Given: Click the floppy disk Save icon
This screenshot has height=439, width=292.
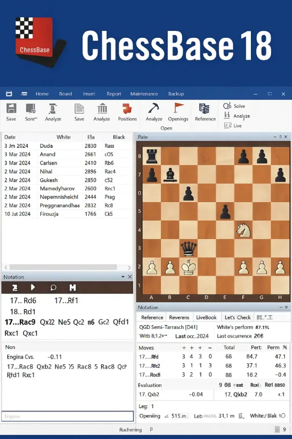Looking at the screenshot, I should 11,108.
